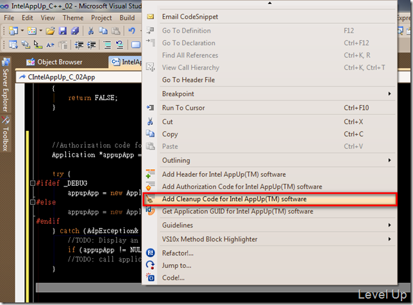Viewport: 413px width, 305px height.
Task: Click the Jump to arrow icon
Action: coord(151,265)
